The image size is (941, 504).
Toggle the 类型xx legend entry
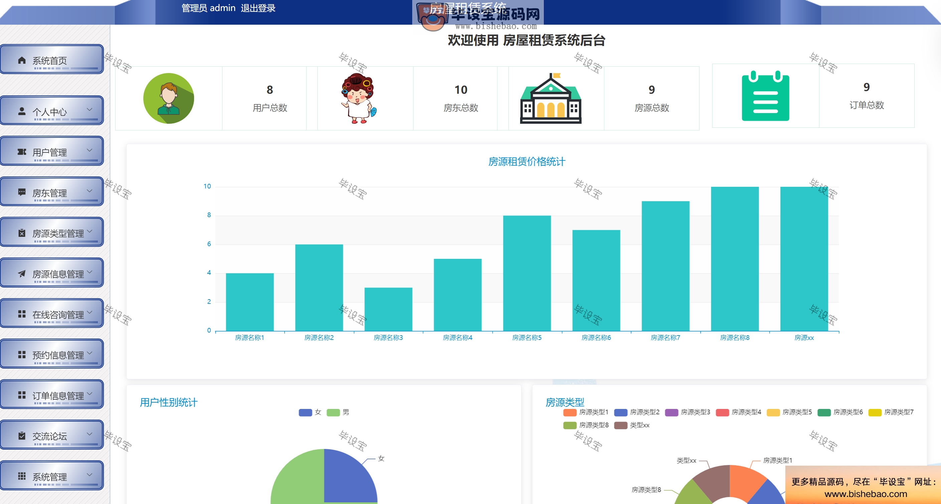tap(632, 425)
